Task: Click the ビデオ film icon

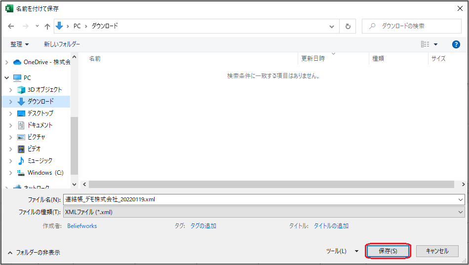Action: [x=21, y=149]
